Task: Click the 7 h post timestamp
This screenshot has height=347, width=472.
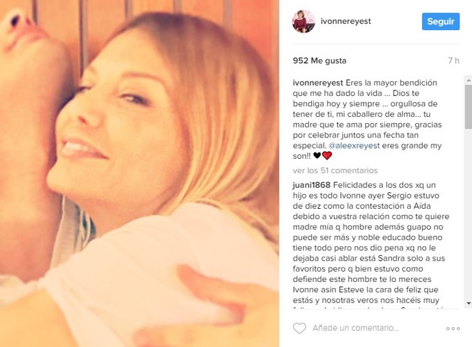Action: [454, 60]
